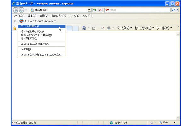Click the Forward navigation button
The height and width of the screenshot is (126, 192).
(x=21, y=10)
